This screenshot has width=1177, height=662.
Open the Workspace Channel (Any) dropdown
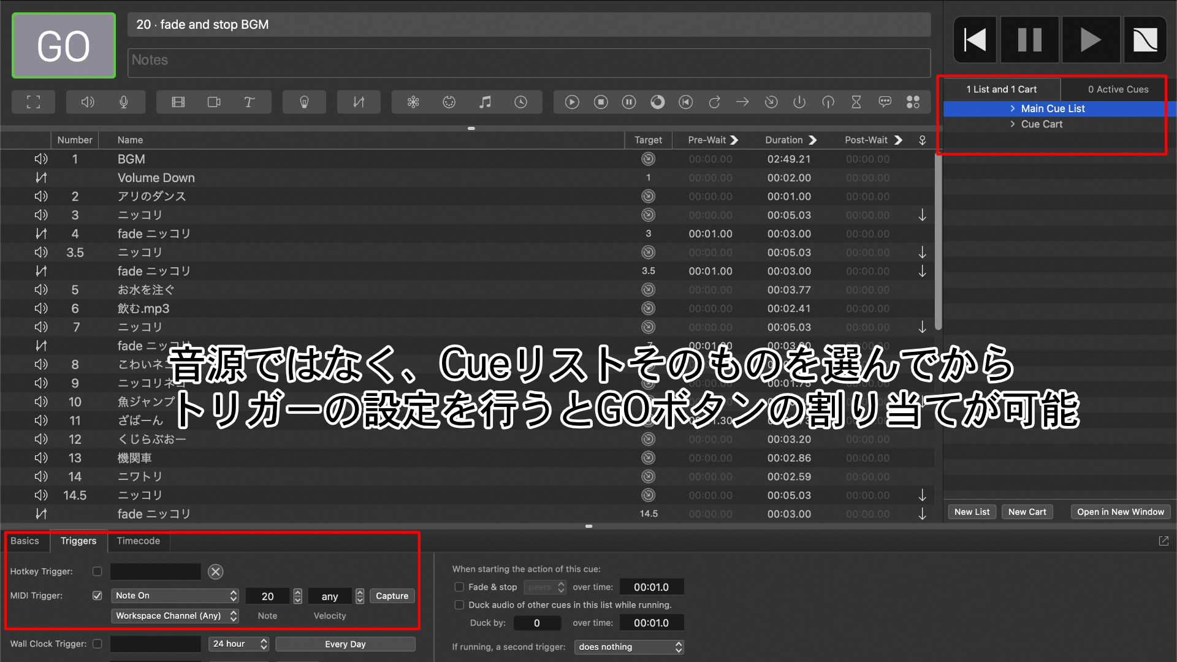pos(175,616)
